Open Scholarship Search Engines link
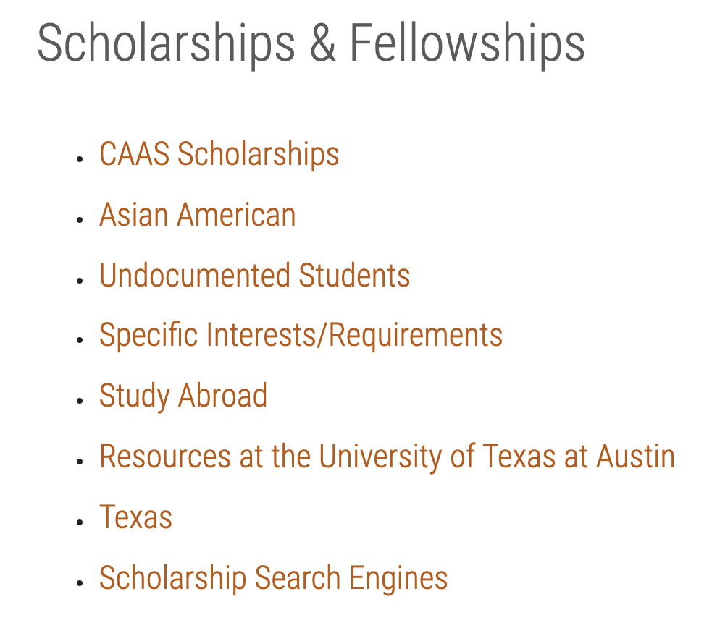704x628 pixels. click(274, 578)
